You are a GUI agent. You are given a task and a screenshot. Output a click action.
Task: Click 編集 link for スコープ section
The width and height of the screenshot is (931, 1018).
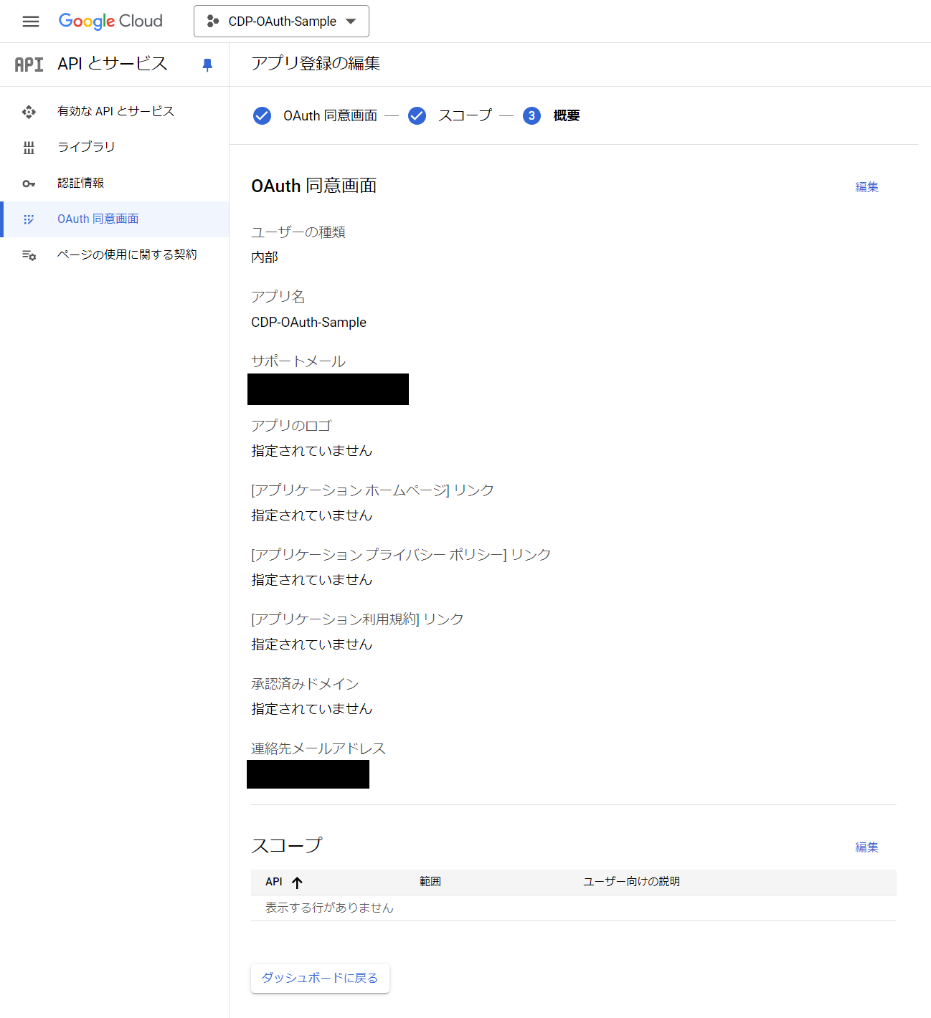pyautogui.click(x=866, y=847)
